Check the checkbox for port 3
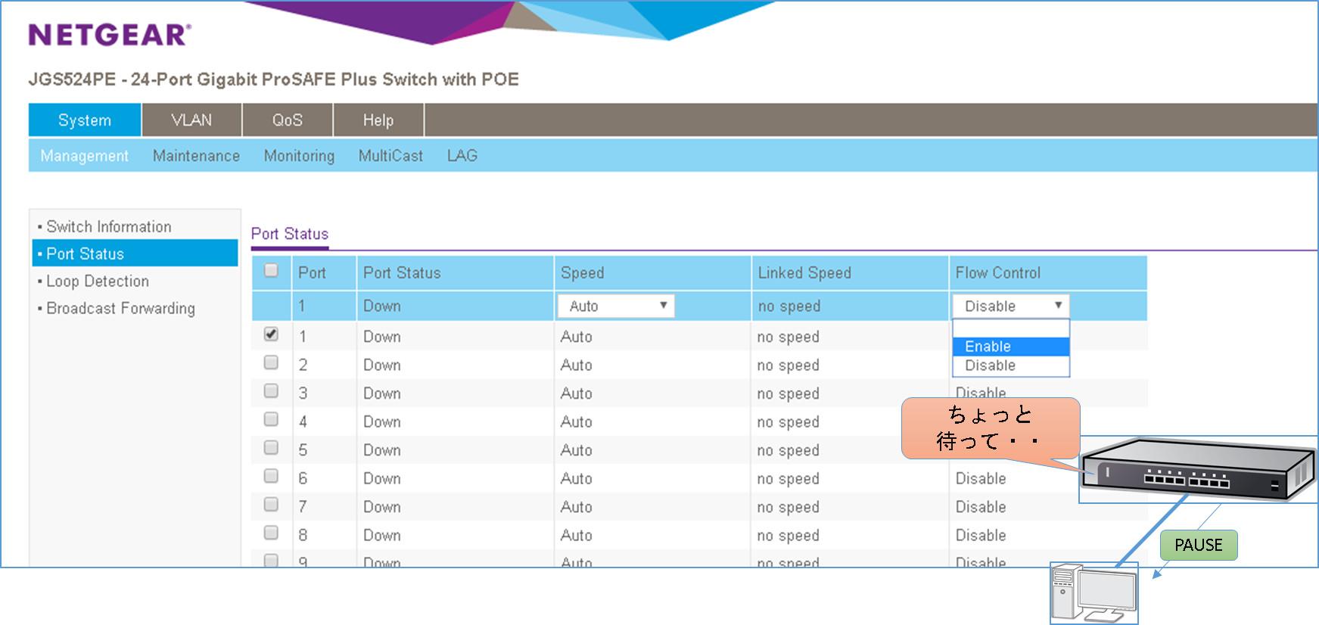Screen dimensions: 1319x625 pos(271,391)
